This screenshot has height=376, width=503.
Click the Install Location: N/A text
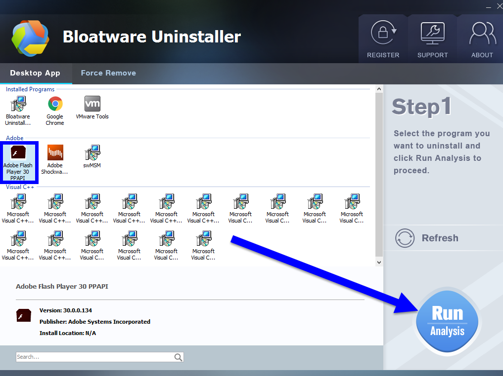68,333
